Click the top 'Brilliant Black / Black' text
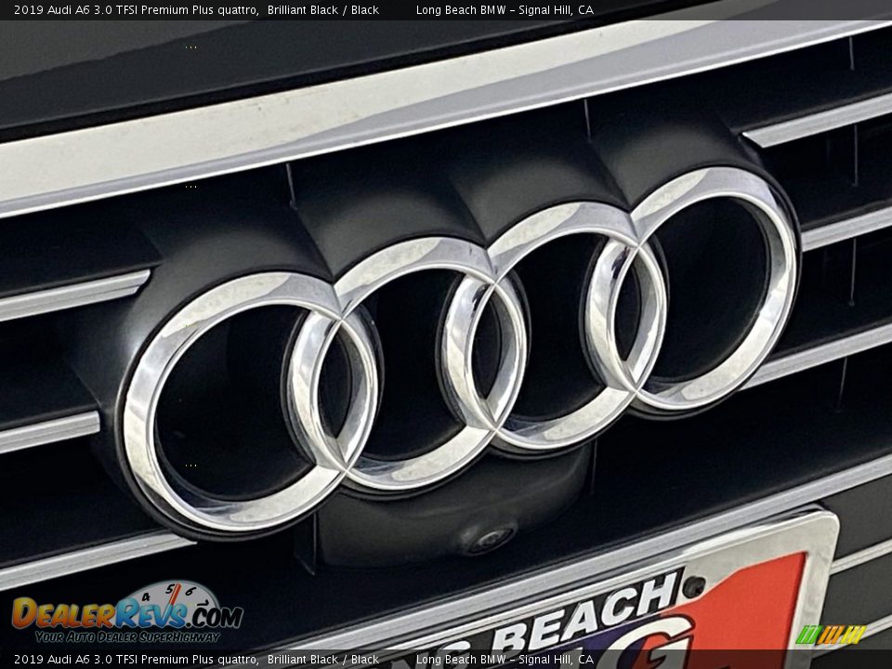Viewport: 892px width, 669px height. (323, 9)
